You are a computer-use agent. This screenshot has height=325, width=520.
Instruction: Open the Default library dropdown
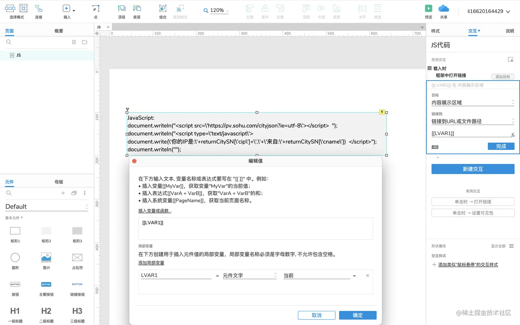47,206
